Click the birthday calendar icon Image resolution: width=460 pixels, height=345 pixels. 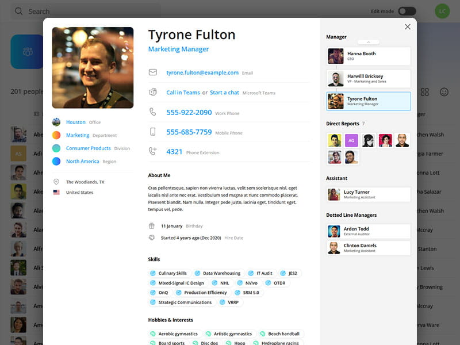click(x=151, y=227)
